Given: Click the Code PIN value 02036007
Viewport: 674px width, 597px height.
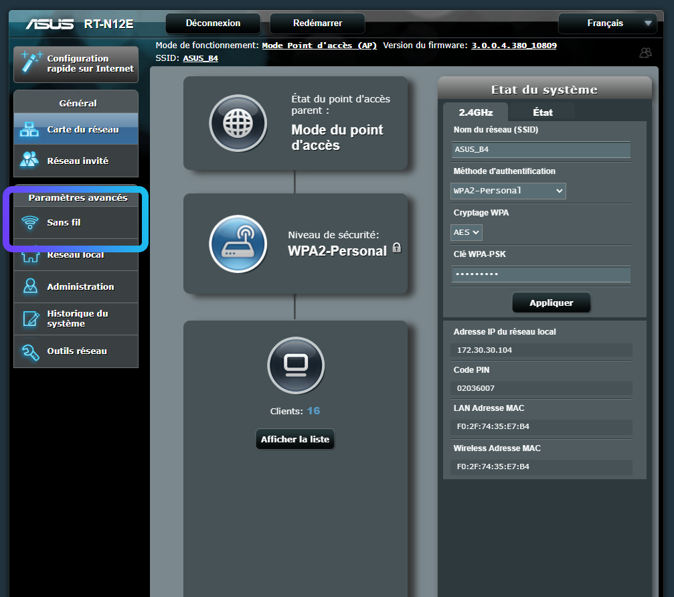Looking at the screenshot, I should point(475,388).
